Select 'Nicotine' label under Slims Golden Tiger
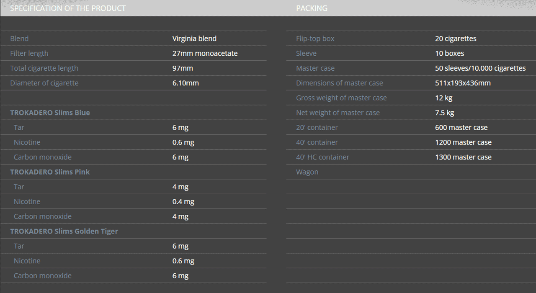Image resolution: width=536 pixels, height=293 pixels. 27,261
